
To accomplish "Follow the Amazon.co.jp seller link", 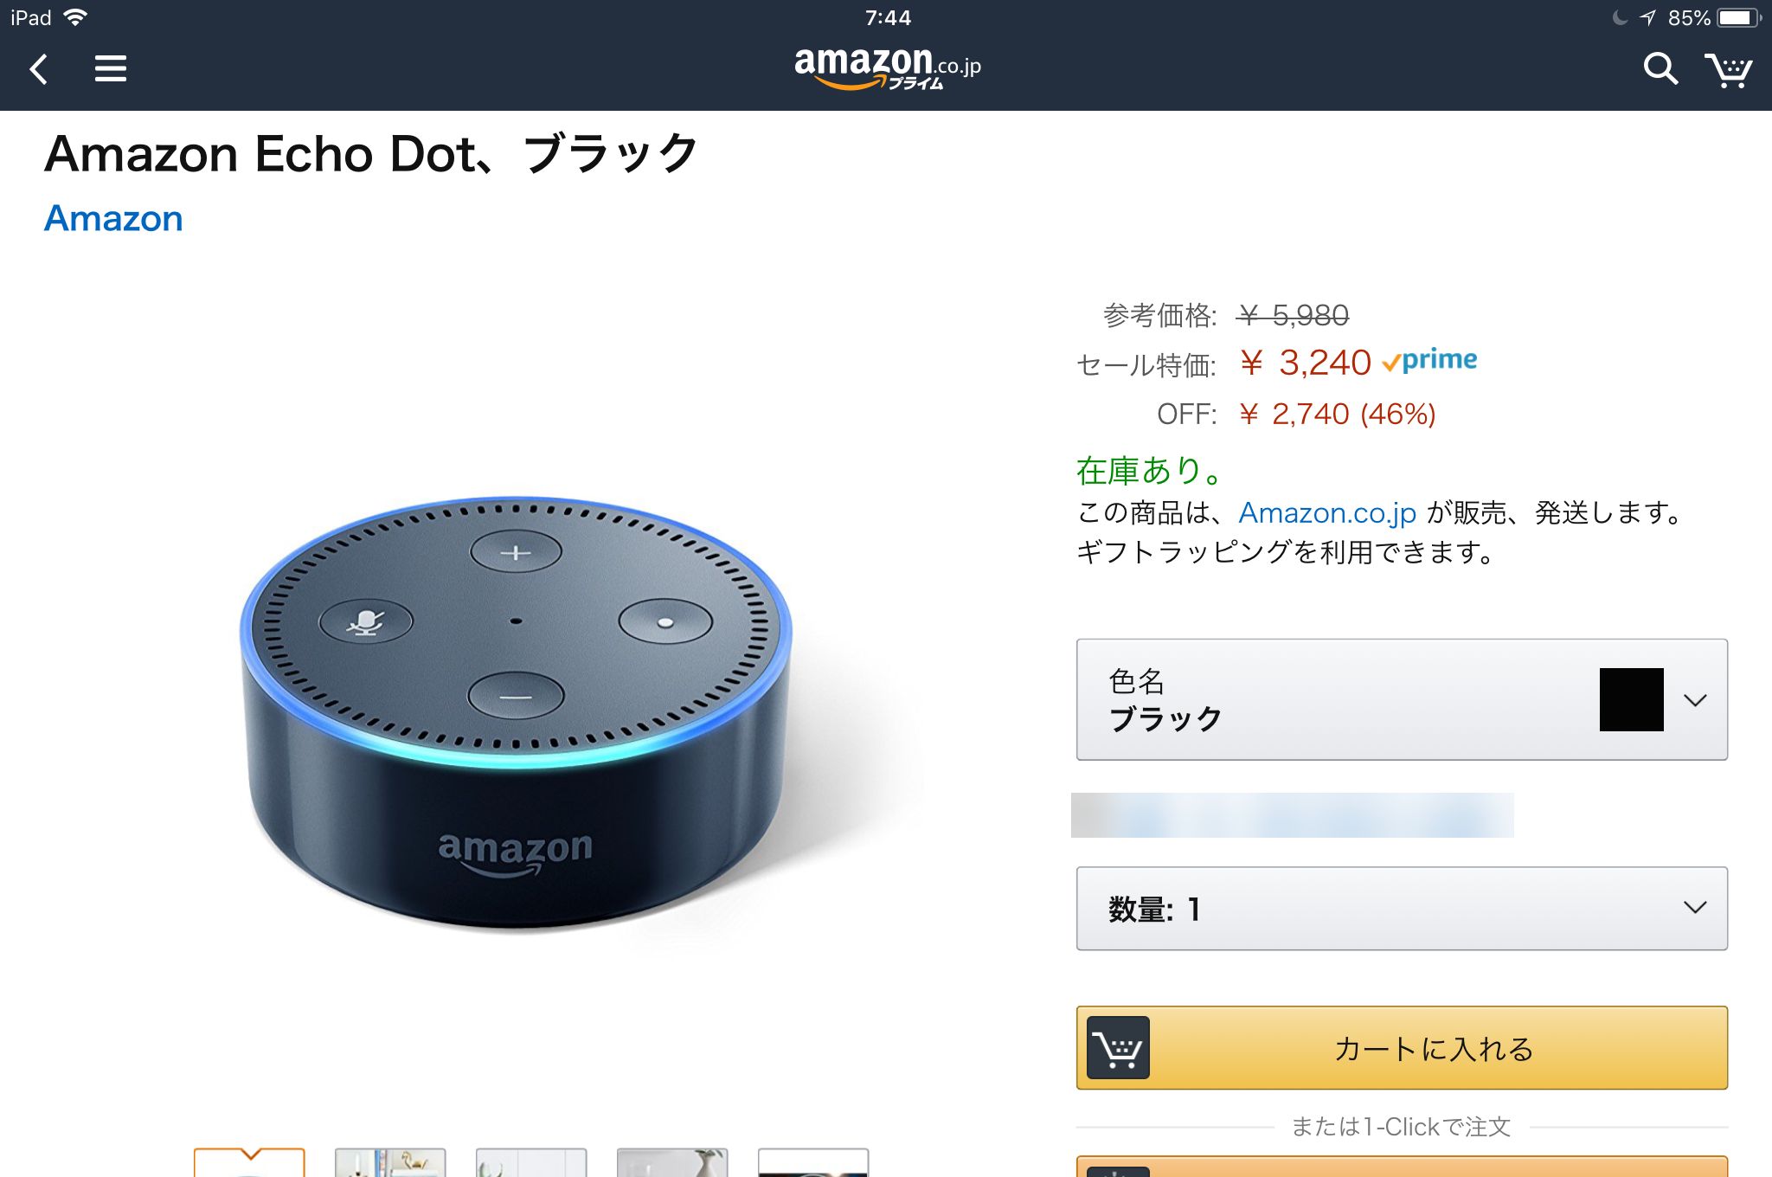I will pos(1327,512).
